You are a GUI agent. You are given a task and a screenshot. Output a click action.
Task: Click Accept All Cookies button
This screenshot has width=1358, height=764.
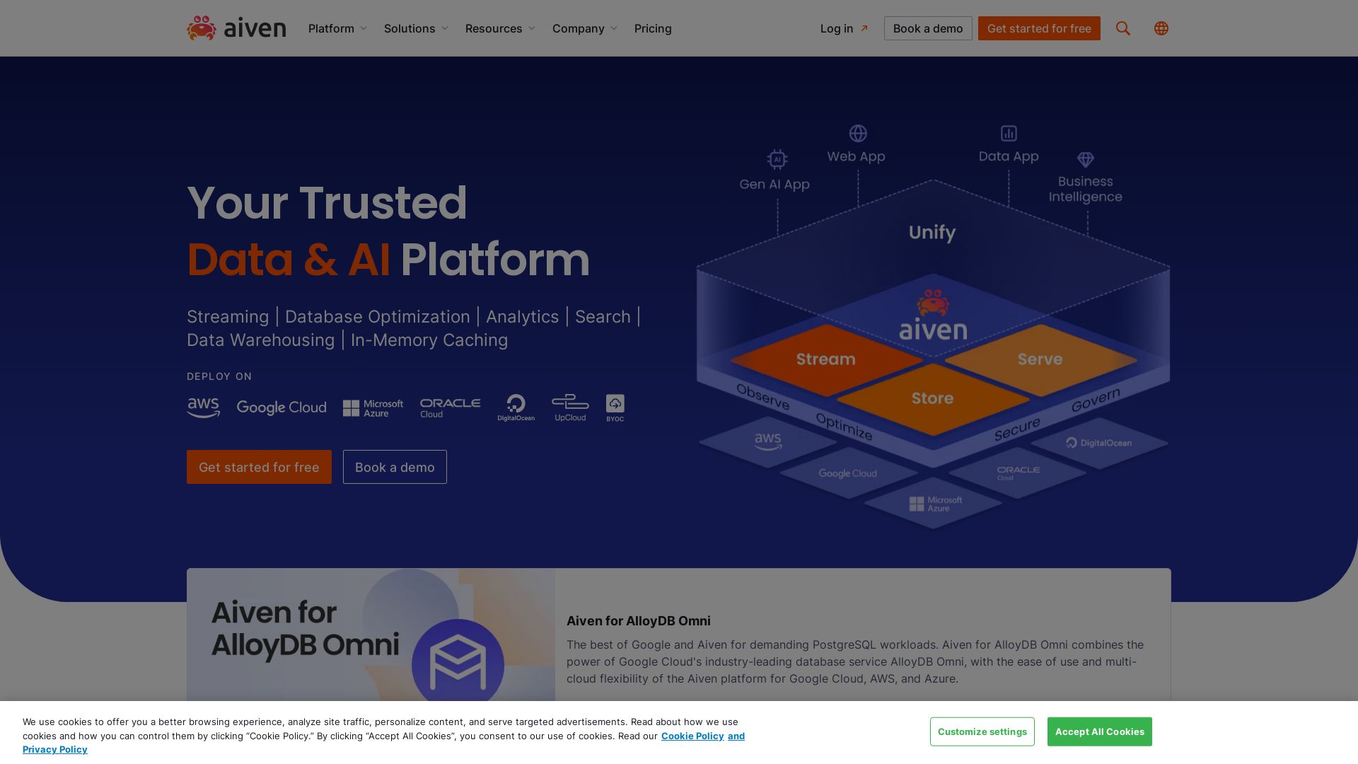pyautogui.click(x=1099, y=731)
